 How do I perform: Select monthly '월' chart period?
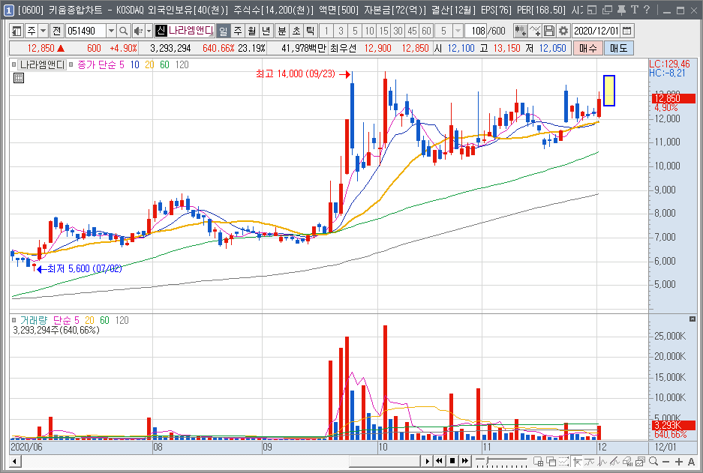pos(251,31)
